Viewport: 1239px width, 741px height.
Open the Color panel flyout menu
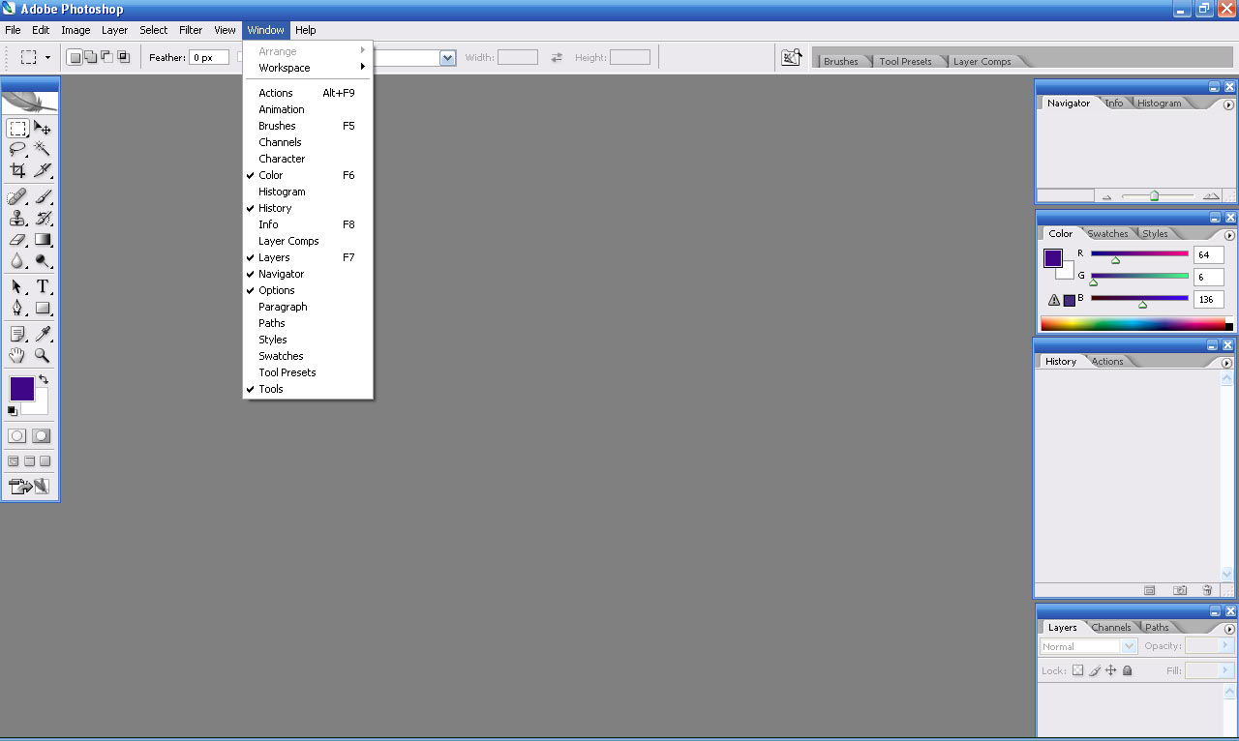(1228, 235)
